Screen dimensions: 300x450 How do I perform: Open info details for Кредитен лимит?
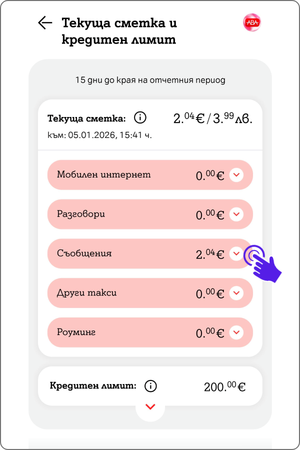(x=150, y=385)
